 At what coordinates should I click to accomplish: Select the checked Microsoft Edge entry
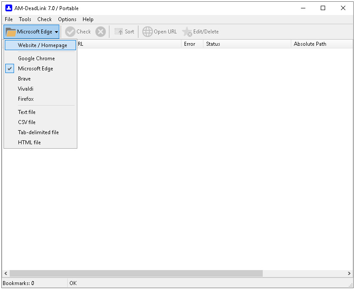click(40, 69)
